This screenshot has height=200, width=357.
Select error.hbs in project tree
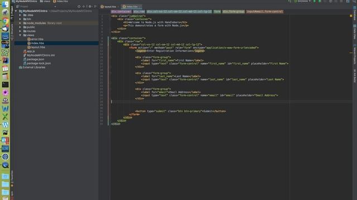[35, 39]
